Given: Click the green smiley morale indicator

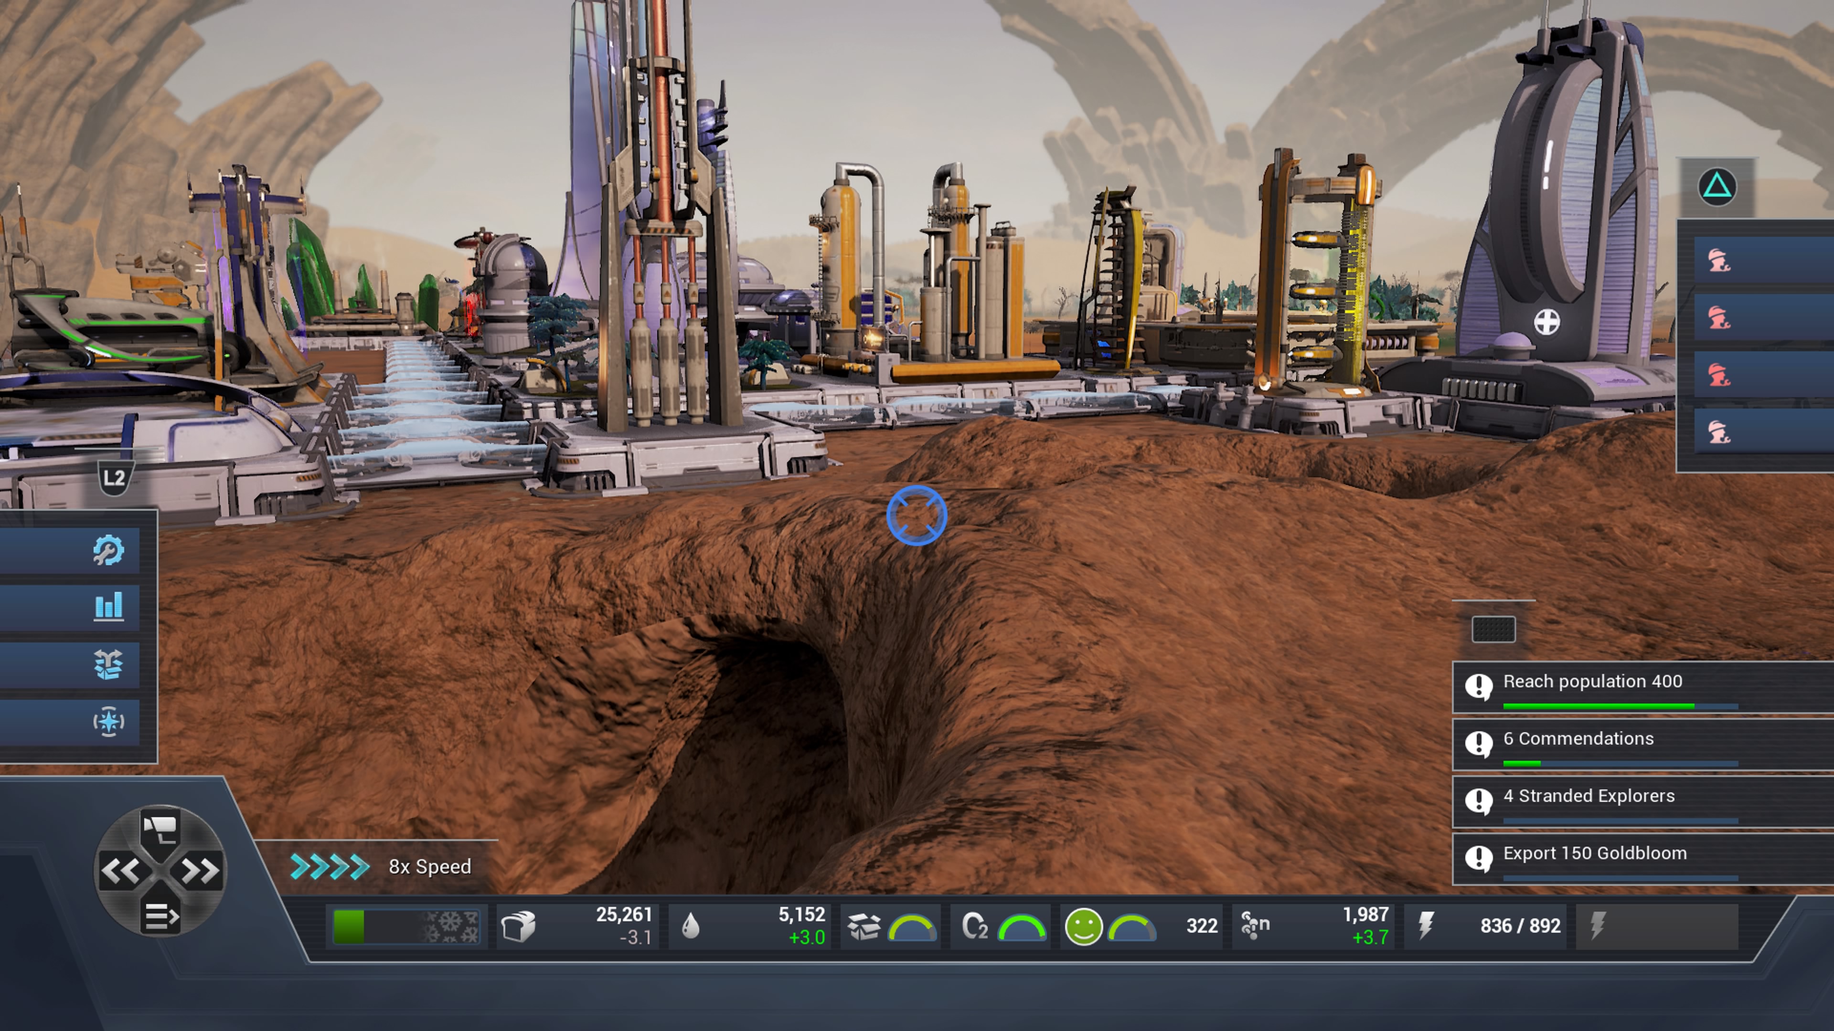Looking at the screenshot, I should click(1084, 926).
